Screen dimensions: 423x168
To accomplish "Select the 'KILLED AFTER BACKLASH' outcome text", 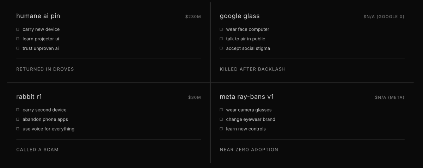I will coord(253,69).
